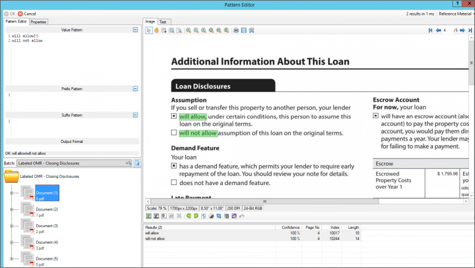This screenshot has height=268, width=475.
Task: Click the grayscale image display icon
Action: (156, 216)
